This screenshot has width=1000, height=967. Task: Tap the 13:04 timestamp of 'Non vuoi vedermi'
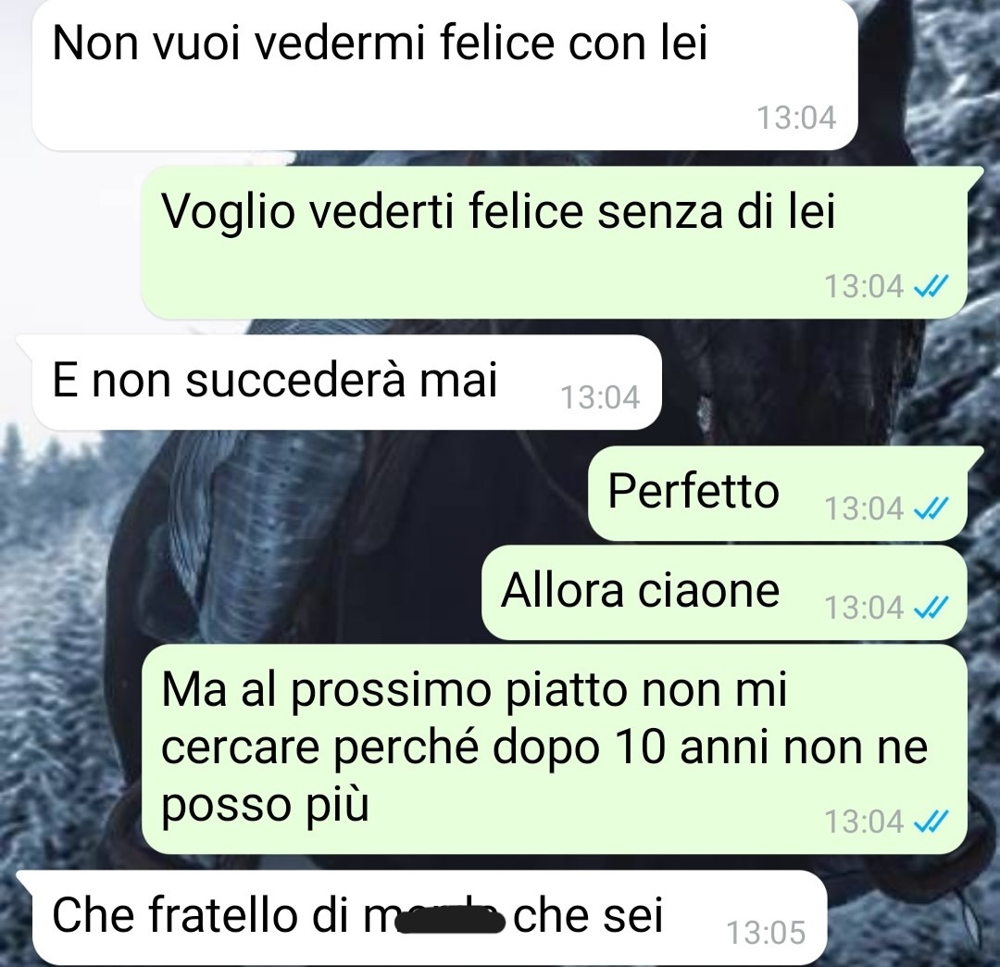click(796, 118)
